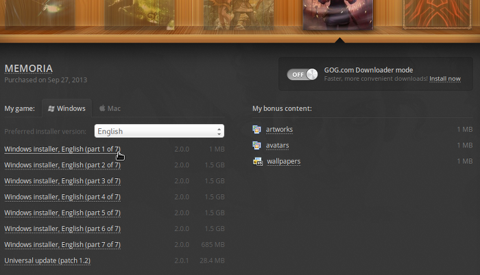Image resolution: width=480 pixels, height=275 pixels.
Task: Click the artworks bonus content icon
Action: (256, 130)
